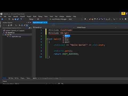Open the Debug solution configuration dropdown
Screen dimensions: 128x96
(32, 19)
